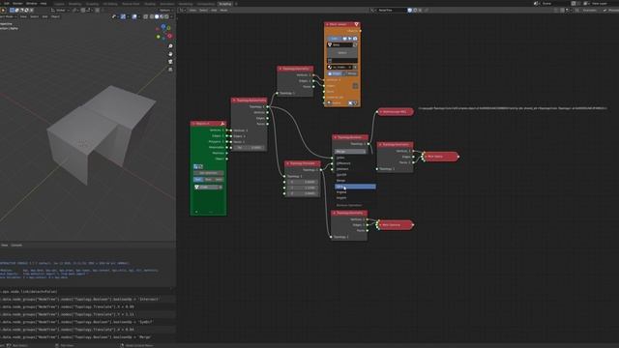619x348 pixels.
Task: Click the NodeTree name field
Action: point(392,11)
